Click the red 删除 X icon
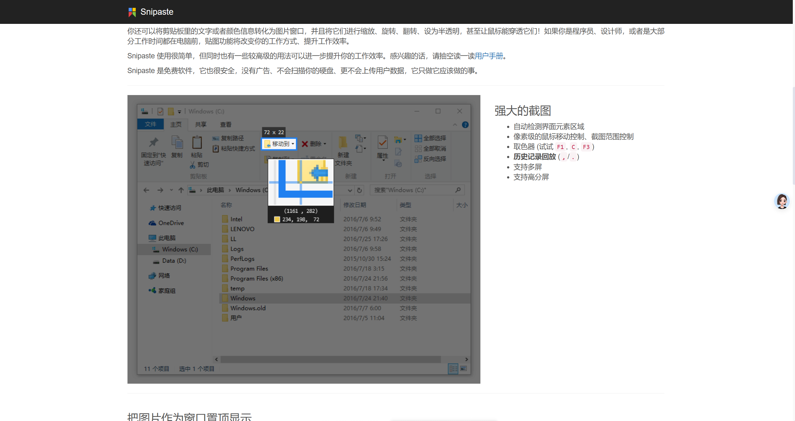The image size is (795, 421). point(305,144)
